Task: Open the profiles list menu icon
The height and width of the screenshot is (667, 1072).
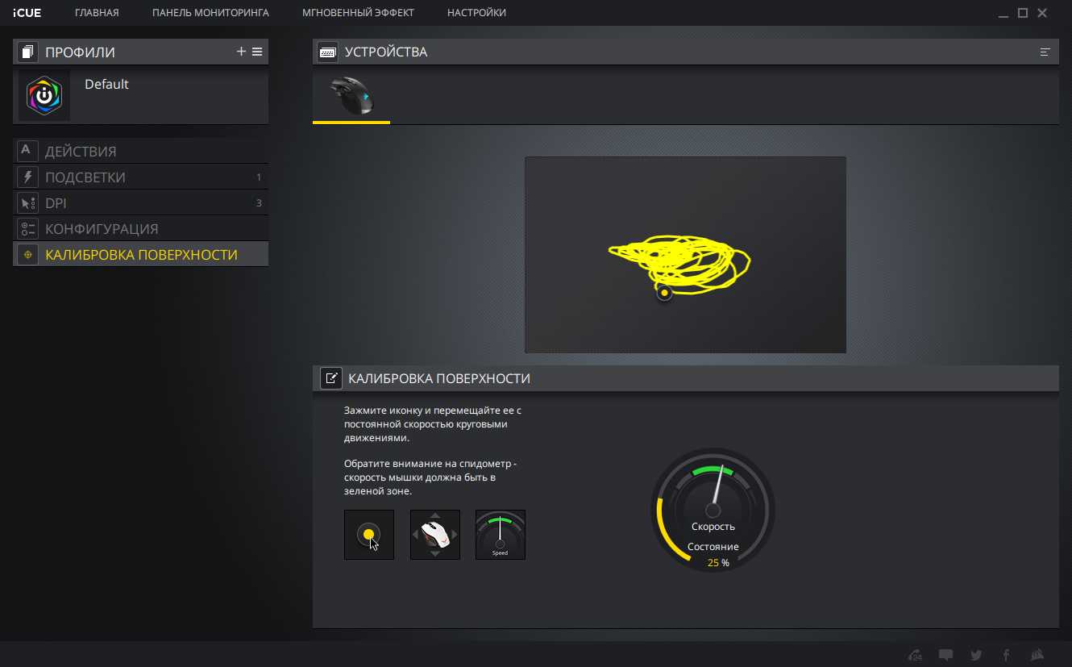Action: point(257,52)
